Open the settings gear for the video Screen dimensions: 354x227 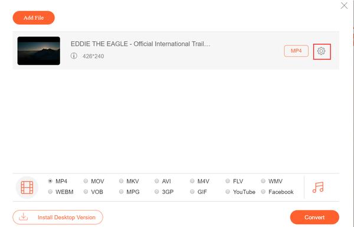[322, 51]
